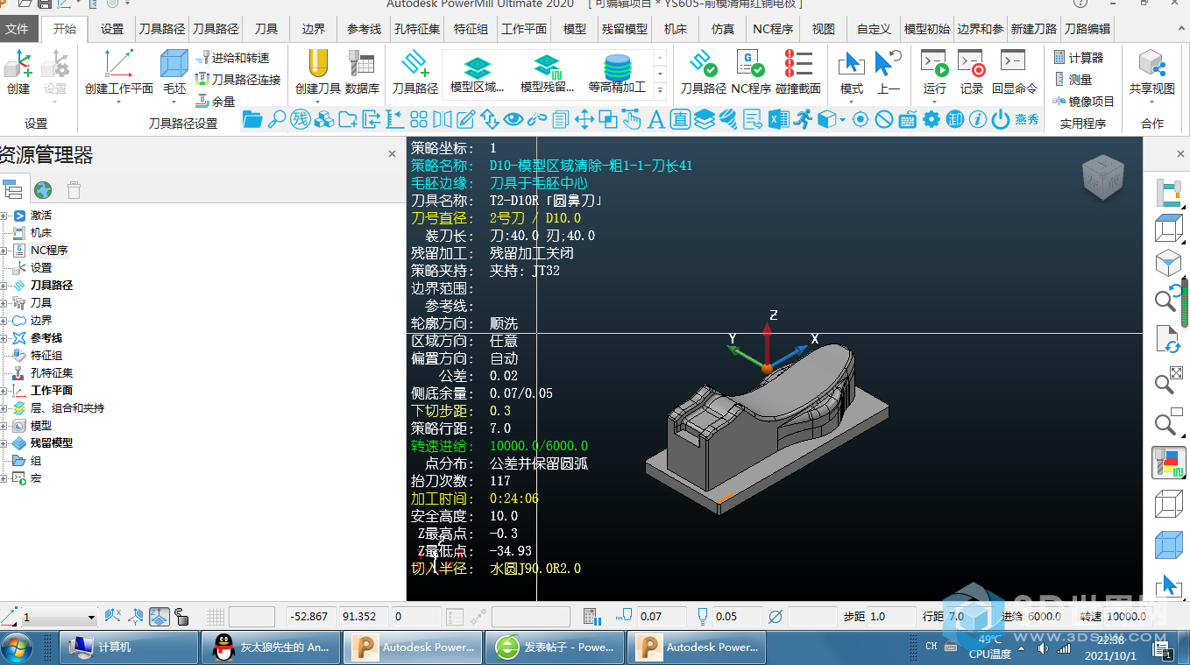The width and height of the screenshot is (1190, 665).
Task: Click the 运行 run macro icon
Action: [x=935, y=71]
